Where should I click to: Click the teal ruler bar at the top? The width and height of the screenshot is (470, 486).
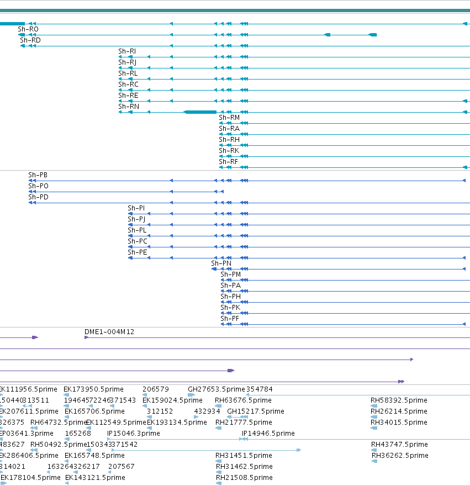click(x=235, y=10)
